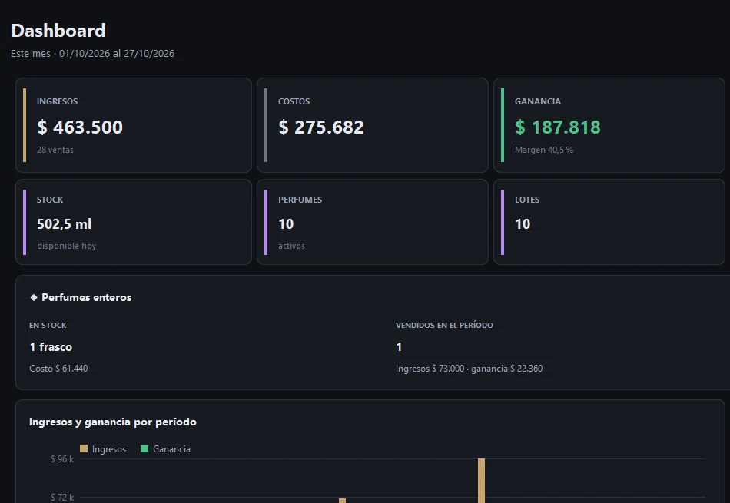Image resolution: width=730 pixels, height=503 pixels.
Task: Click the '28 ventas' sales count
Action: 55,150
